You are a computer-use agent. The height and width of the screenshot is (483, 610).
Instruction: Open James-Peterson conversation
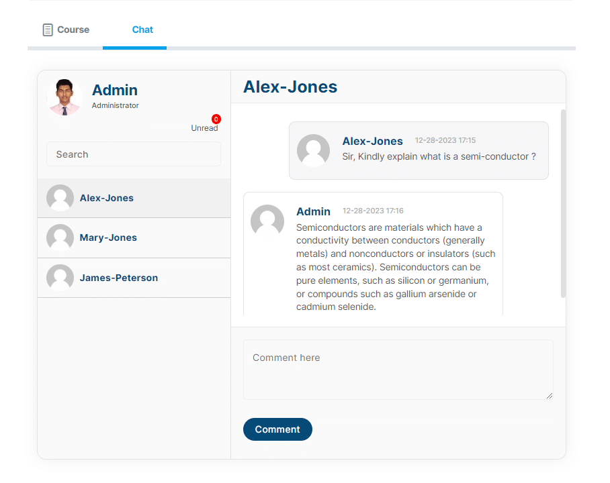(x=134, y=278)
